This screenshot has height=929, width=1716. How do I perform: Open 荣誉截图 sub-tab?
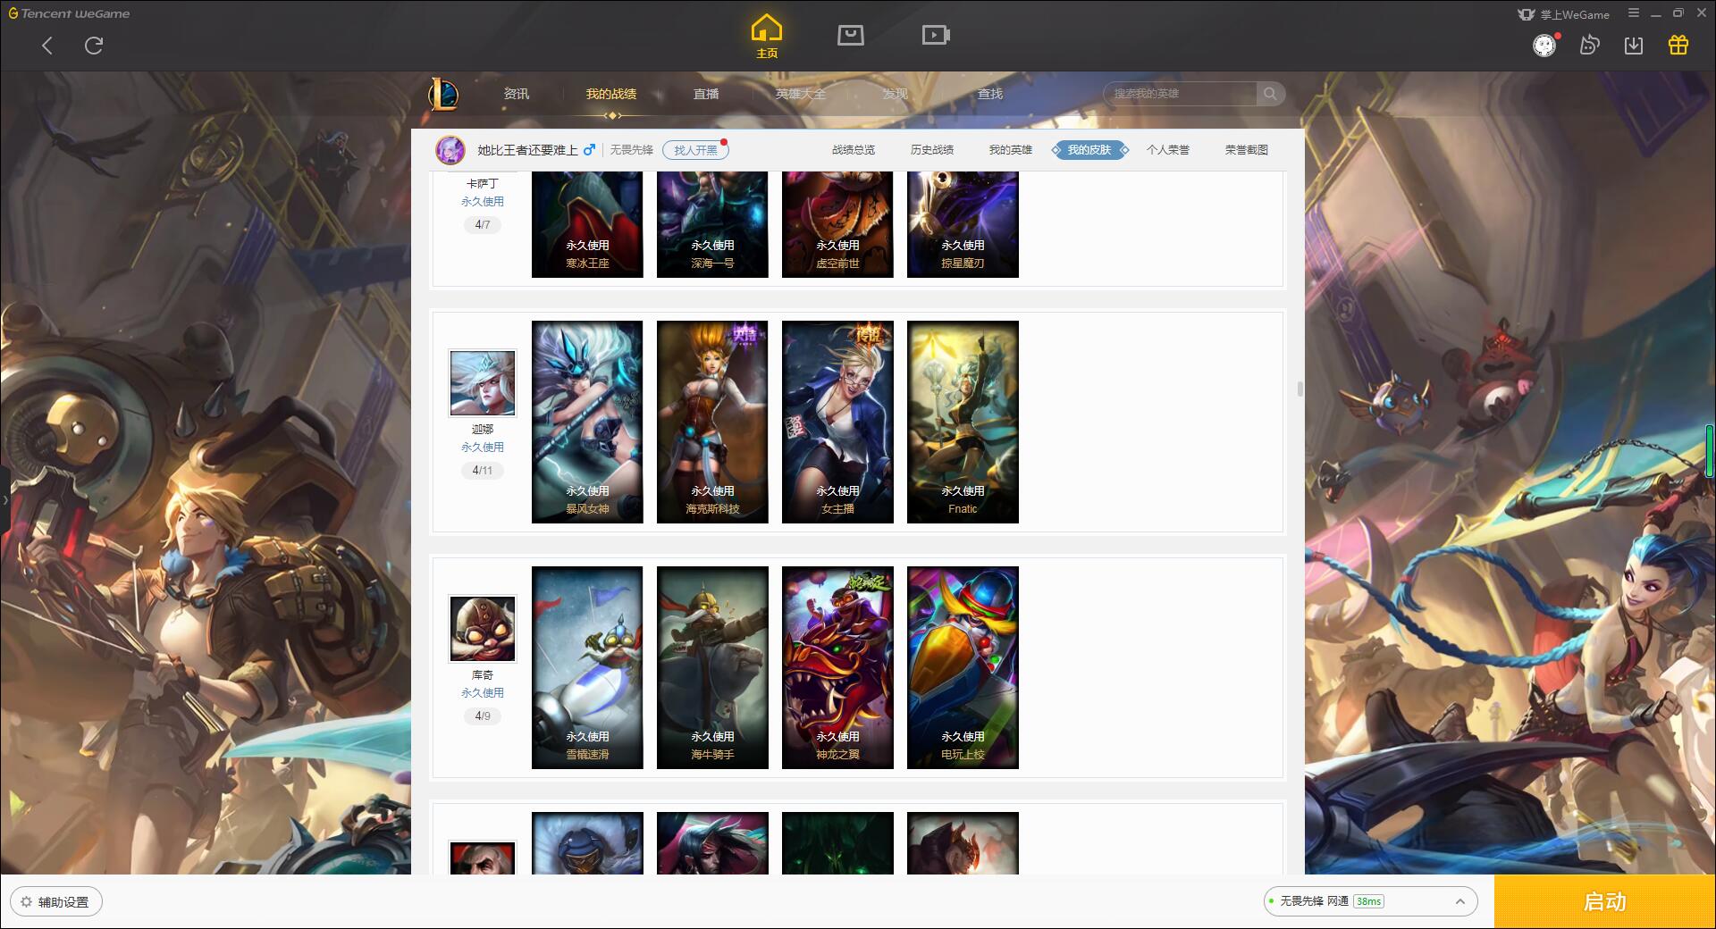[1247, 150]
